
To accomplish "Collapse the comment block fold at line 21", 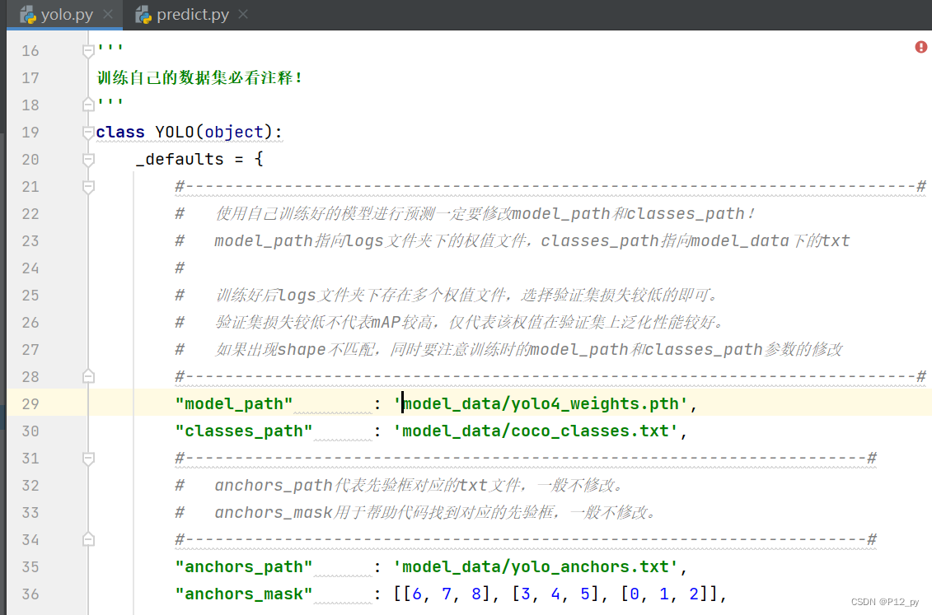I will coord(88,186).
